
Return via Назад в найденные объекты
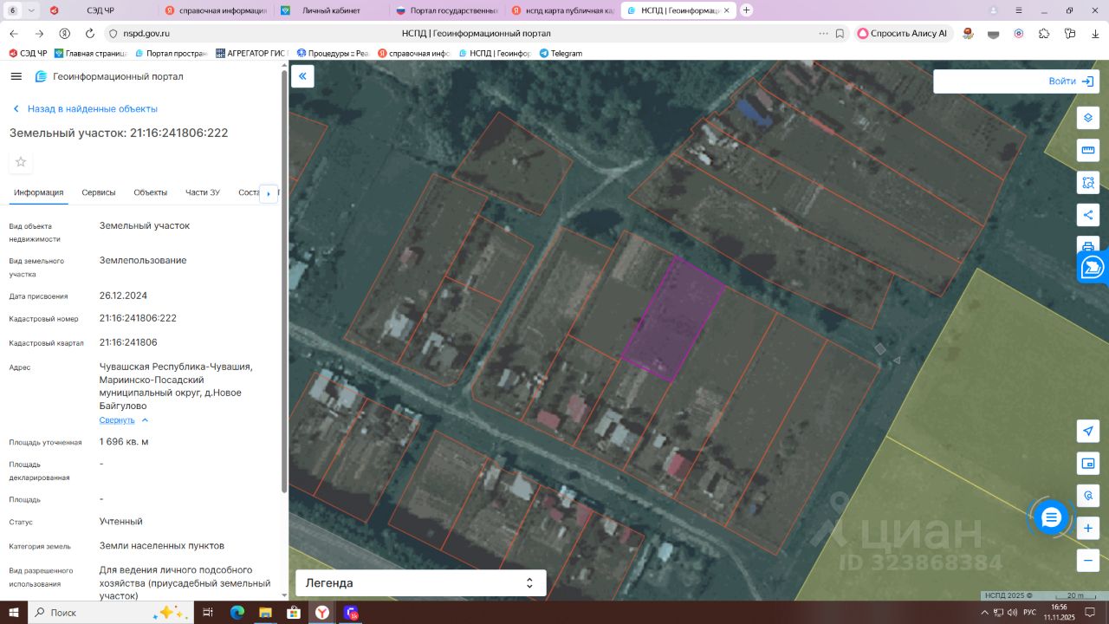pyautogui.click(x=84, y=109)
